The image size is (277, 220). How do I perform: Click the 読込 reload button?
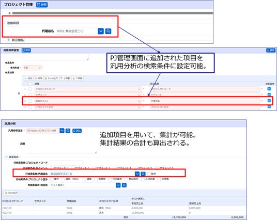click(77, 131)
